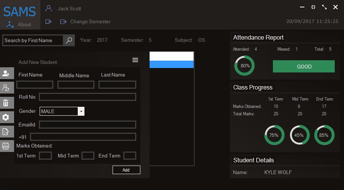This screenshot has width=344, height=190.
Task: Click the 80% attendance progress ring
Action: click(x=244, y=66)
